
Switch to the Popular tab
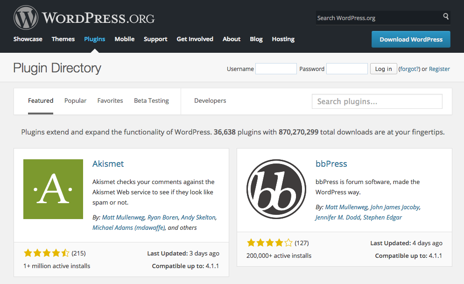coord(75,100)
